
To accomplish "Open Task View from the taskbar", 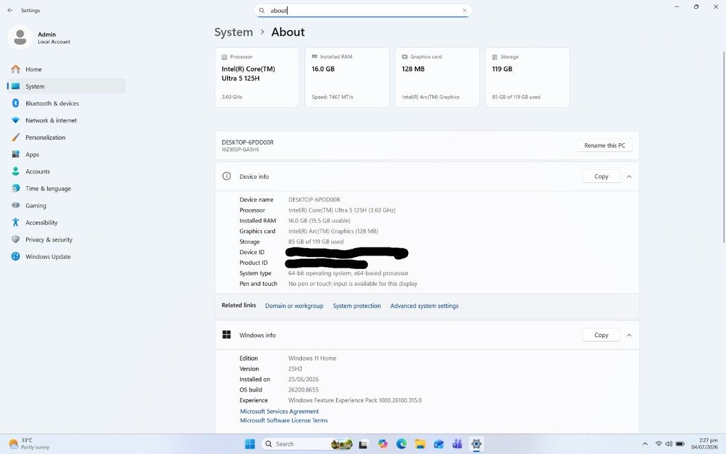I will [x=364, y=444].
